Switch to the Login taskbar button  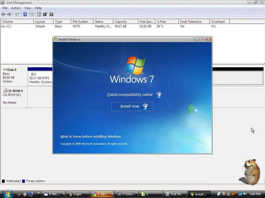tap(78, 194)
